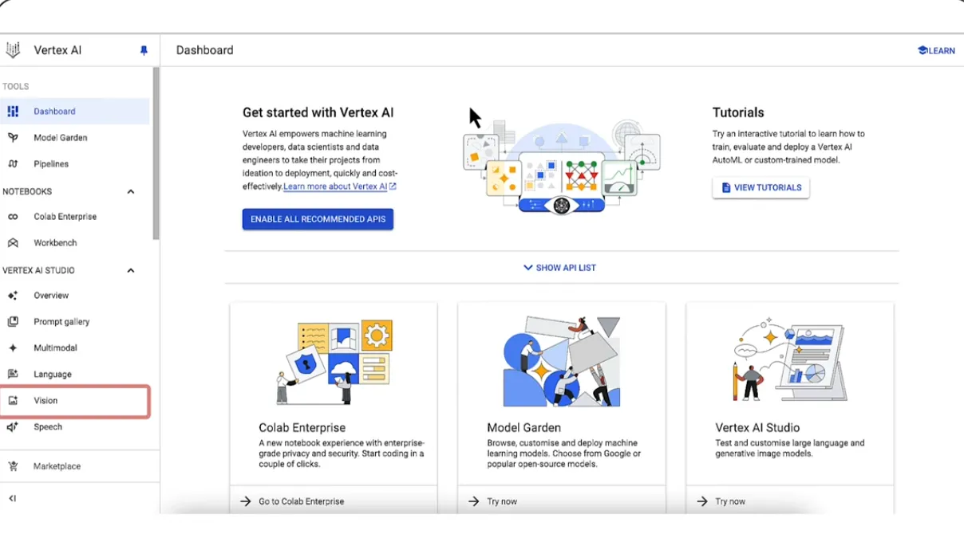This screenshot has height=534, width=964.
Task: Click the View Tutorials button
Action: pyautogui.click(x=761, y=188)
